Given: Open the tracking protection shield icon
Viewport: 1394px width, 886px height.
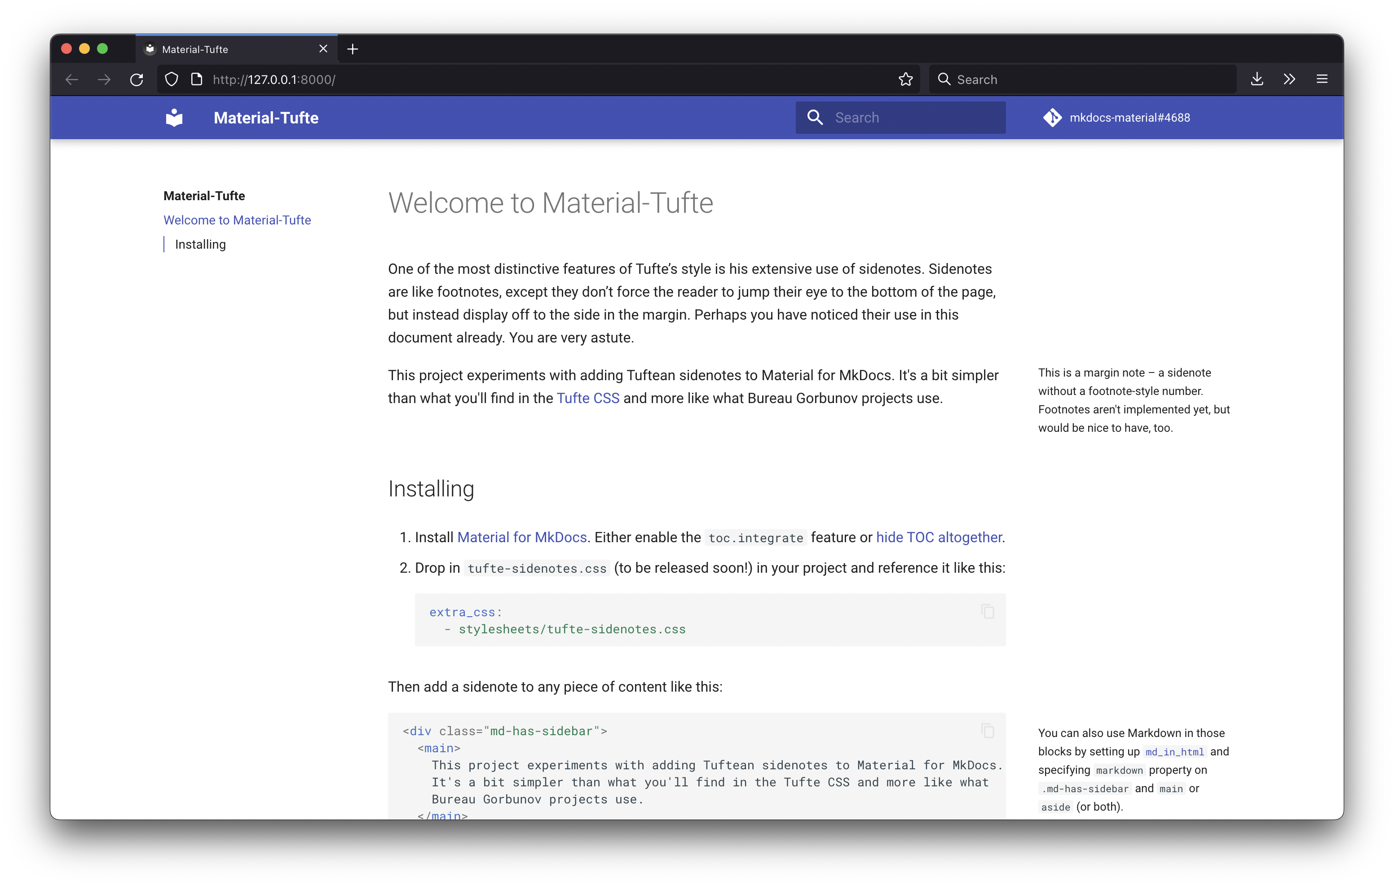Looking at the screenshot, I should [x=172, y=79].
